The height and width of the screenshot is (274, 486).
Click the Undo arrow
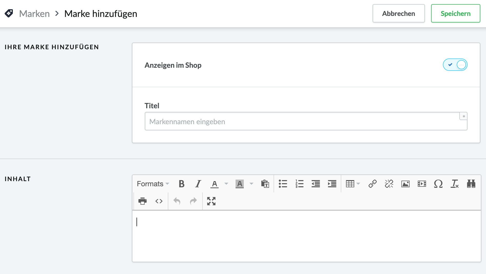(177, 201)
